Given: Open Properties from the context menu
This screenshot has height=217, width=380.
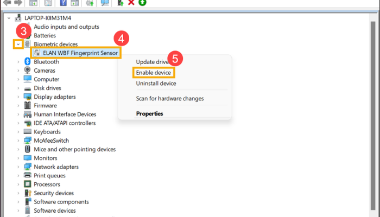Looking at the screenshot, I should pyautogui.click(x=149, y=114).
